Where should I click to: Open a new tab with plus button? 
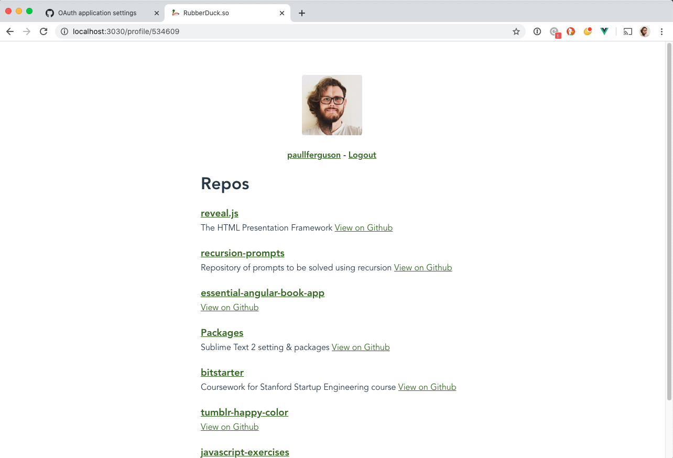pos(302,13)
